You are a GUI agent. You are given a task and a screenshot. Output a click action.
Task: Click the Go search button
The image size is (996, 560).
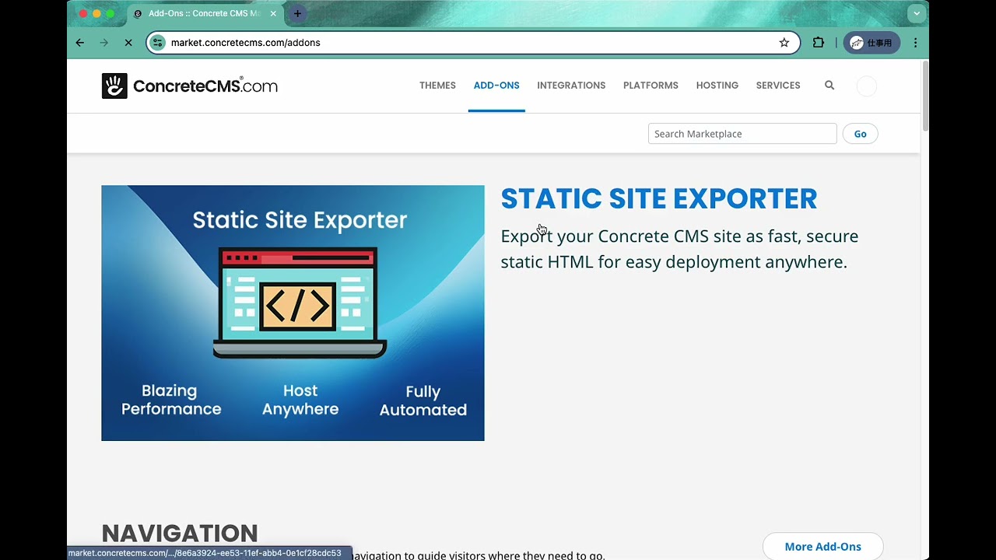click(x=860, y=134)
